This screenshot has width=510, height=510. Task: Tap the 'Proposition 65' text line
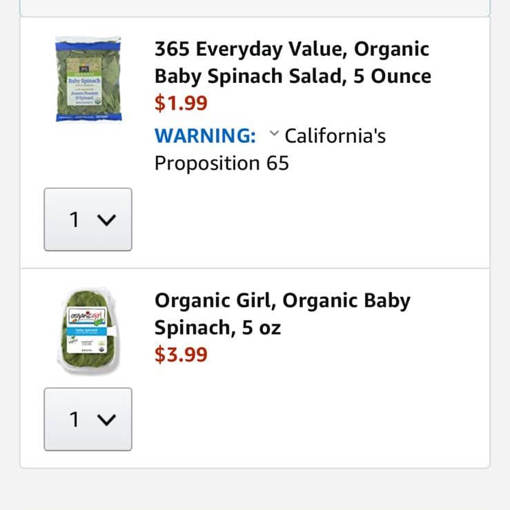pos(222,163)
